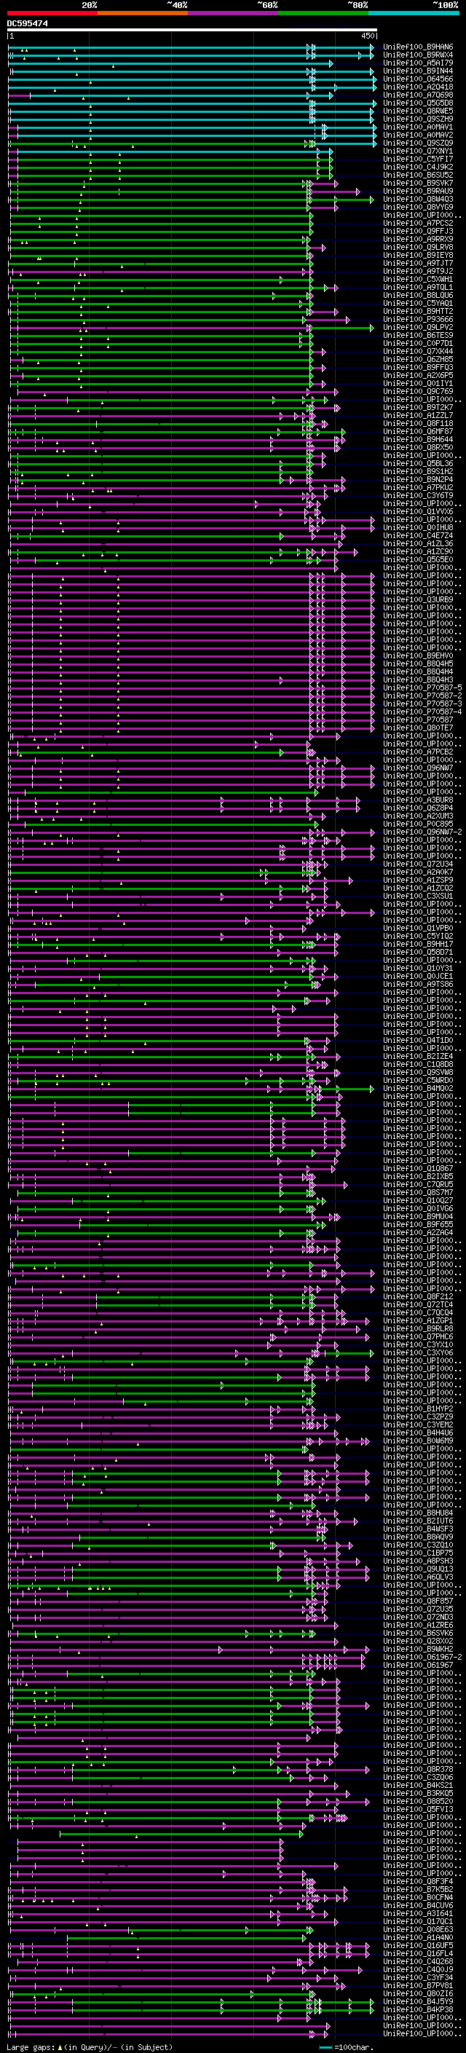Select the UniRef100_Q5G5D8 label
The width and height of the screenshot is (466, 2053).
[x=418, y=103]
